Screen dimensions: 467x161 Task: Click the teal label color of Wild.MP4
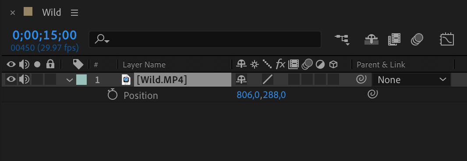point(81,80)
